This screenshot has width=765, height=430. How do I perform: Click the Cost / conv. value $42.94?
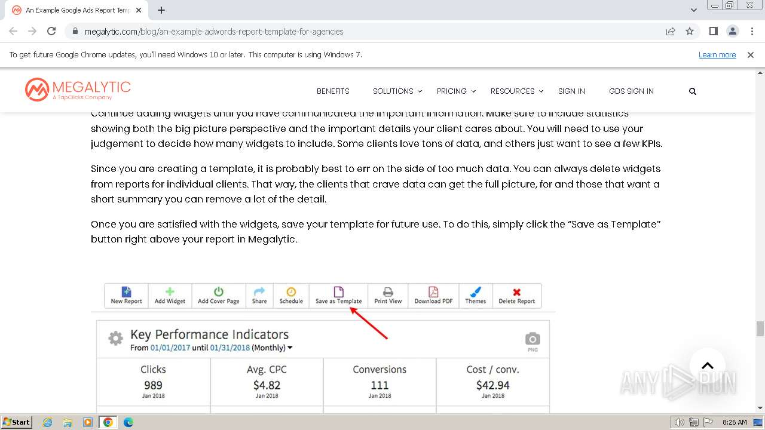click(493, 385)
